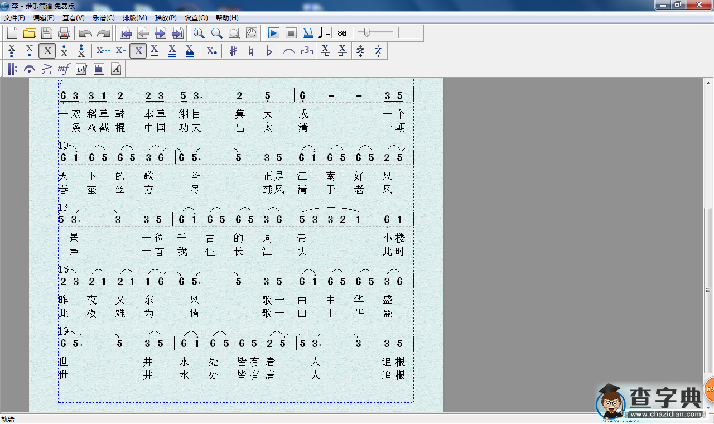Fit score to window zoom
Viewport: 714px width, 424px height.
point(234,33)
